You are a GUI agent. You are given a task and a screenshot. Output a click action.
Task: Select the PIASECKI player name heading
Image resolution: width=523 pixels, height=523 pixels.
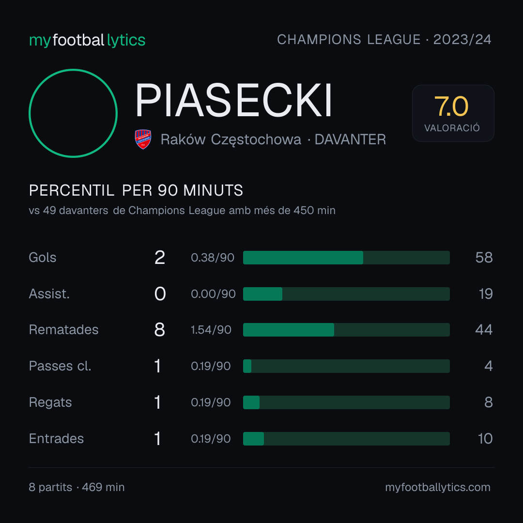[233, 100]
